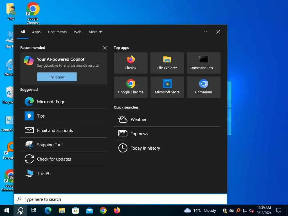288x216 pixels.
Task: Launch Chromium from Top apps
Action: click(x=204, y=87)
